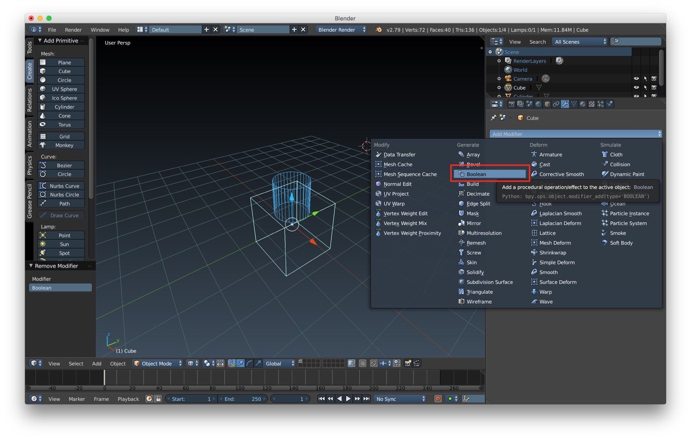Open the Particles properties tab icon
This screenshot has width=691, height=438.
tap(601, 104)
